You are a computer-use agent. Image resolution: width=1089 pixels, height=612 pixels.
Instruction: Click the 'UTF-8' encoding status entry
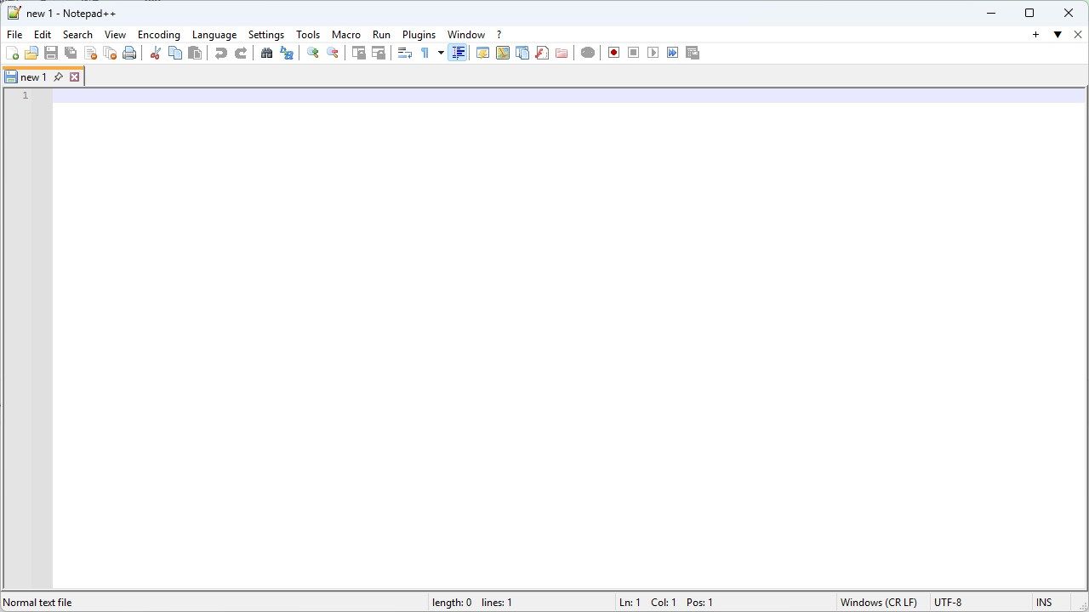(948, 603)
